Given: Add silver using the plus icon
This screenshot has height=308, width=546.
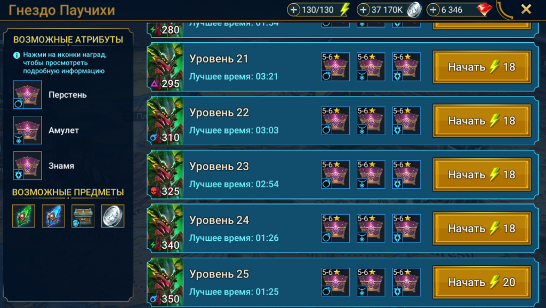Looking at the screenshot, I should click(363, 10).
